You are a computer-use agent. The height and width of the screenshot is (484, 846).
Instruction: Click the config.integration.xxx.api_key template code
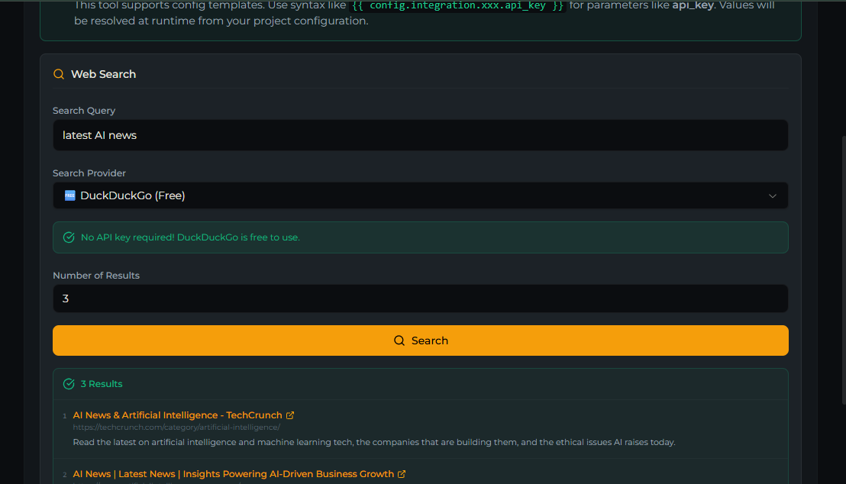[457, 5]
